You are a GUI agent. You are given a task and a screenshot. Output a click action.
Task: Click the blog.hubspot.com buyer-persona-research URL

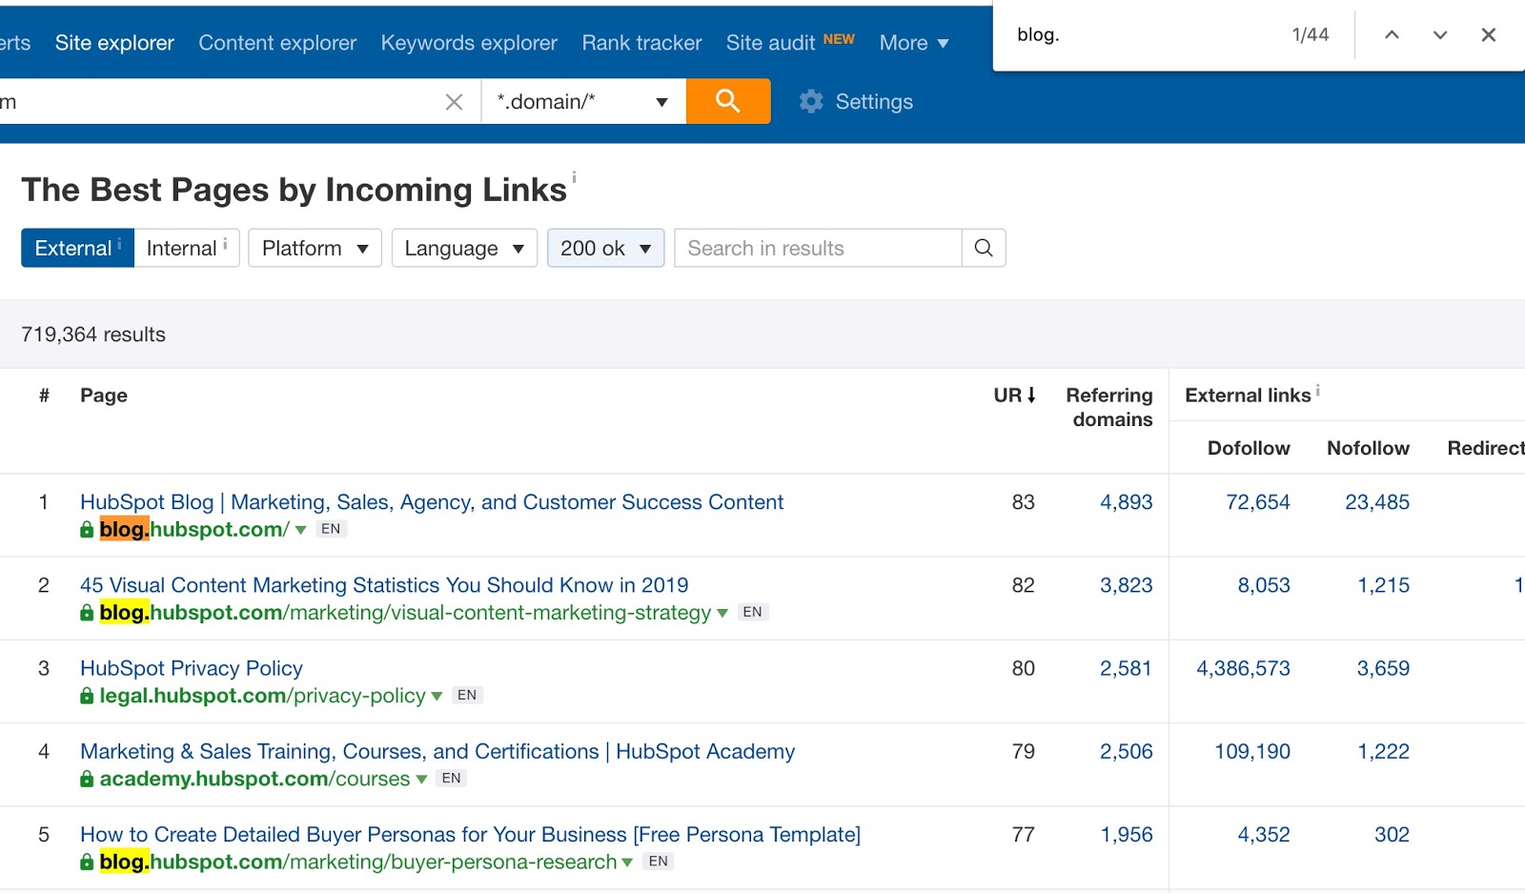tap(357, 862)
